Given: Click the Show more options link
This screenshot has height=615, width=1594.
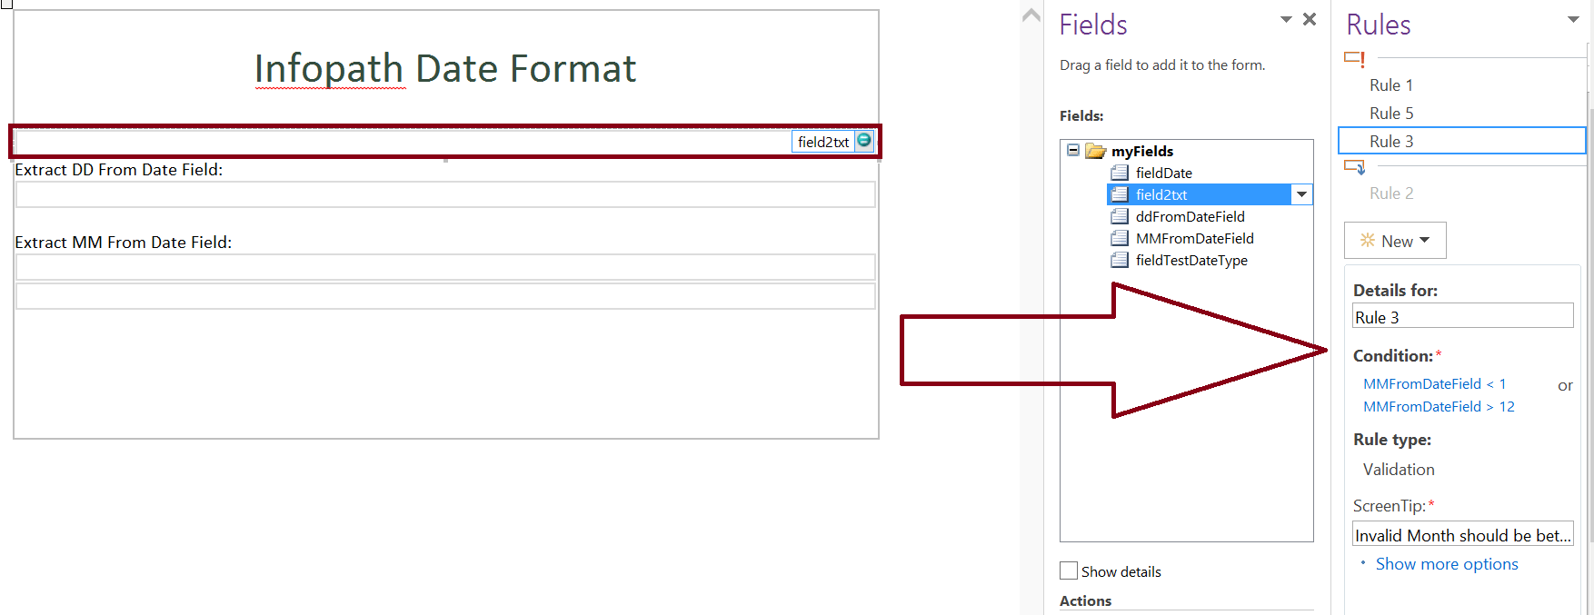Looking at the screenshot, I should coord(1447,563).
